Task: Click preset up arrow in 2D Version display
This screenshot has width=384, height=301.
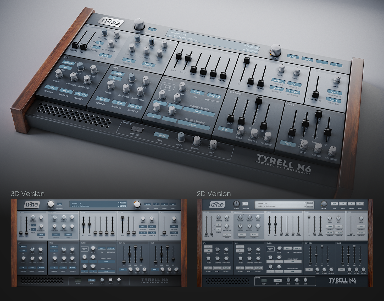Action: pos(305,203)
